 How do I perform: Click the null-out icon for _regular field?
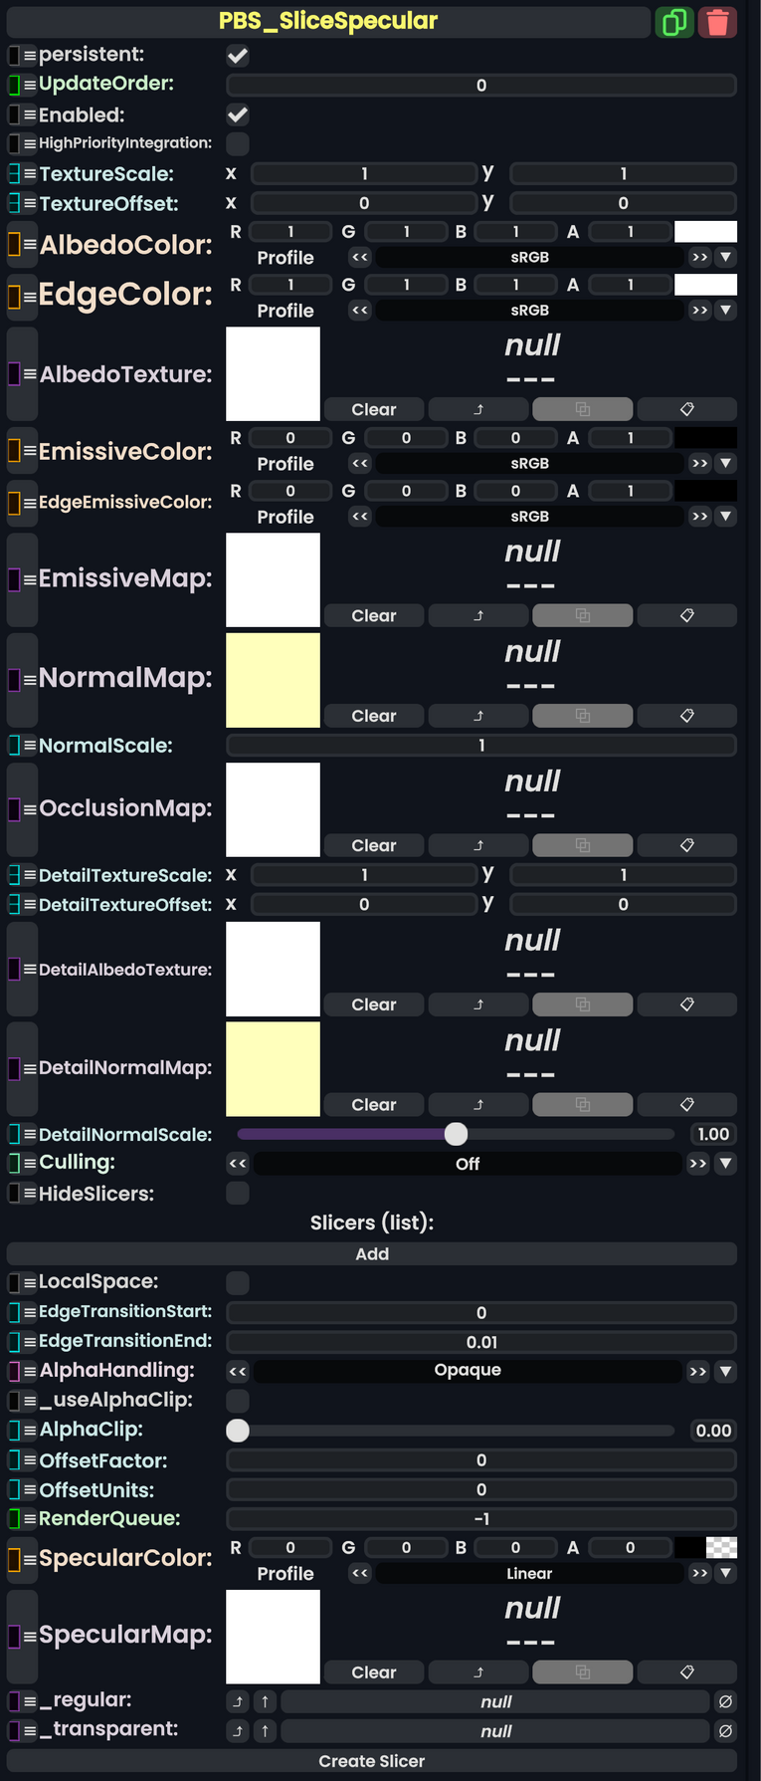click(725, 1701)
